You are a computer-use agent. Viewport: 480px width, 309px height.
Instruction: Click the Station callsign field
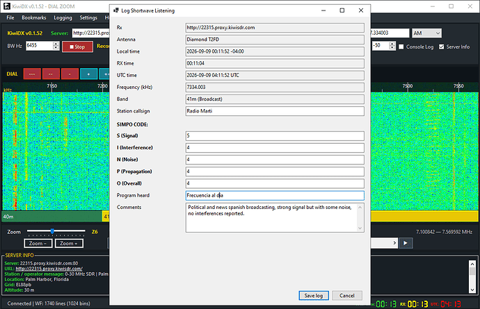[275, 111]
